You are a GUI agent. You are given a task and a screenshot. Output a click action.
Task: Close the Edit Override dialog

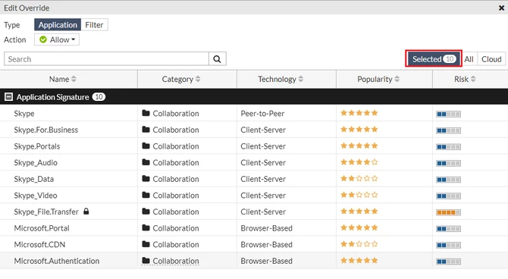(x=501, y=8)
